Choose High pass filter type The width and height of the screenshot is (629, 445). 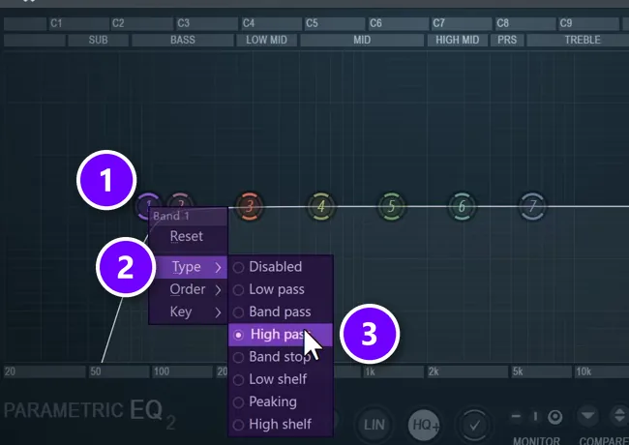click(x=281, y=335)
